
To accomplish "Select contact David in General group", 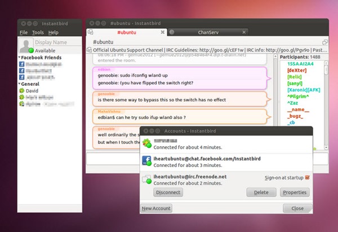I will 32,91.
